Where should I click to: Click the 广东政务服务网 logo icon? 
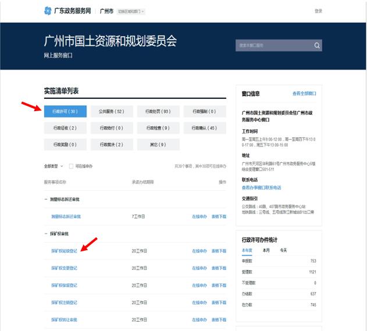click(x=48, y=10)
